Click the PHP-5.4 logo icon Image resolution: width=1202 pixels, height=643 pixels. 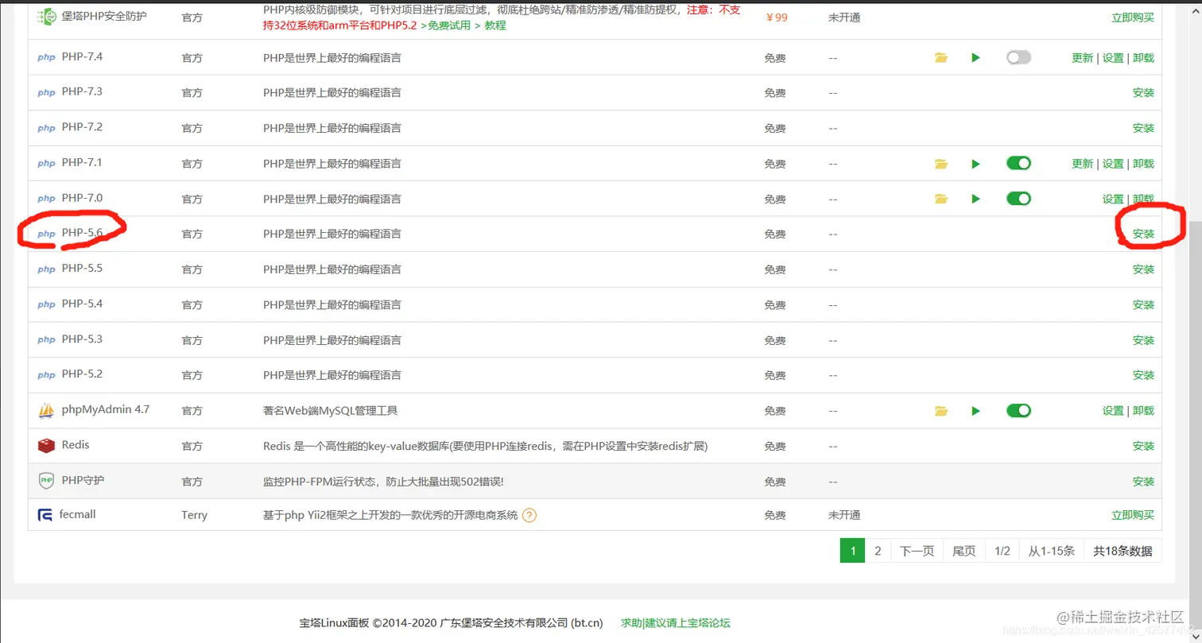46,304
